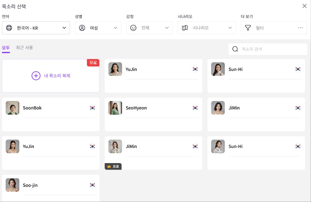This screenshot has width=311, height=202.
Task: Click the smiley icon in the emotion filter
Action: click(x=133, y=27)
